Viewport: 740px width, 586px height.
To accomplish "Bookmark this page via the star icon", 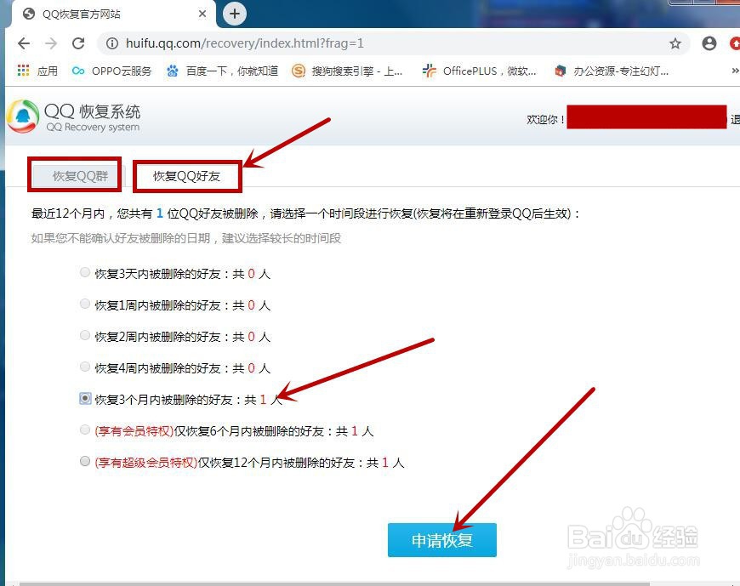I will 675,43.
